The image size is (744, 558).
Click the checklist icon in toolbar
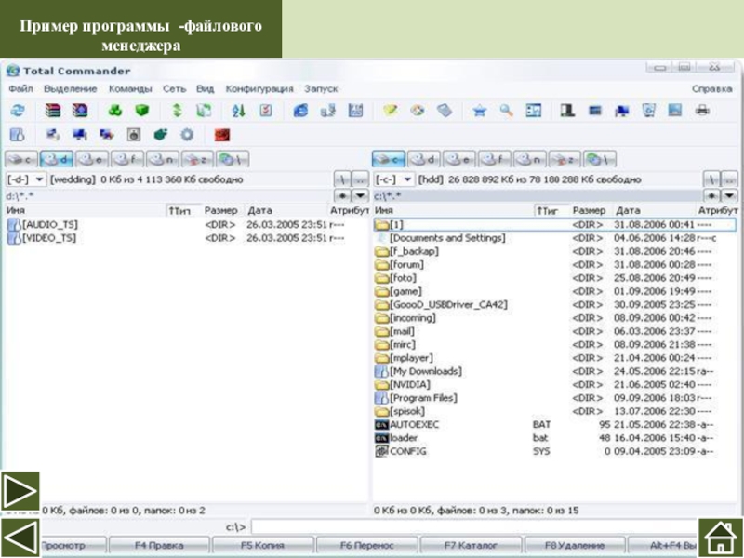(x=266, y=111)
